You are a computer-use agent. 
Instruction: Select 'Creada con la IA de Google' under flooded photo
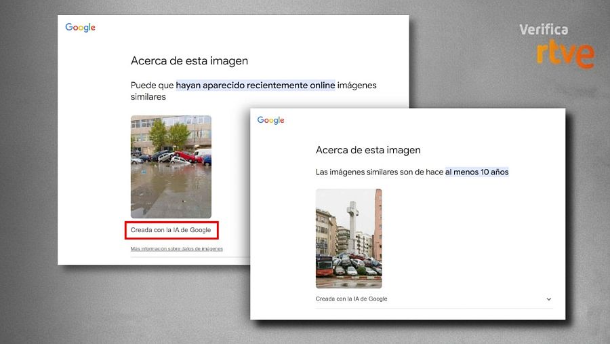(171, 230)
